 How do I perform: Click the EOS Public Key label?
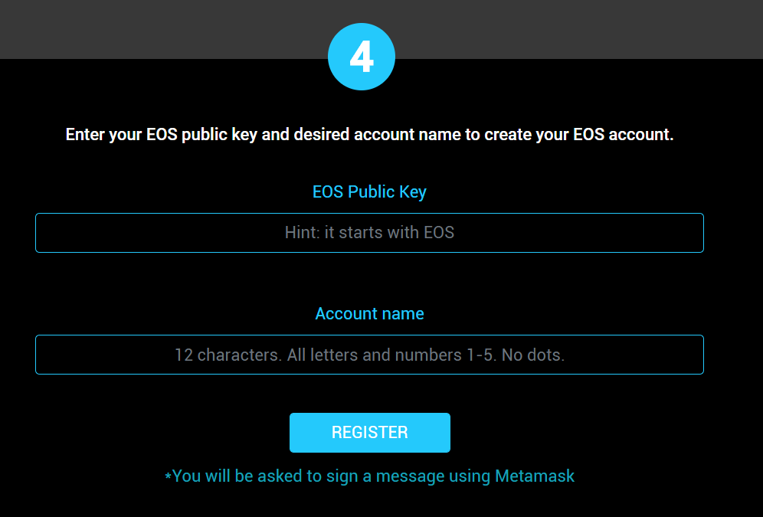[369, 191]
